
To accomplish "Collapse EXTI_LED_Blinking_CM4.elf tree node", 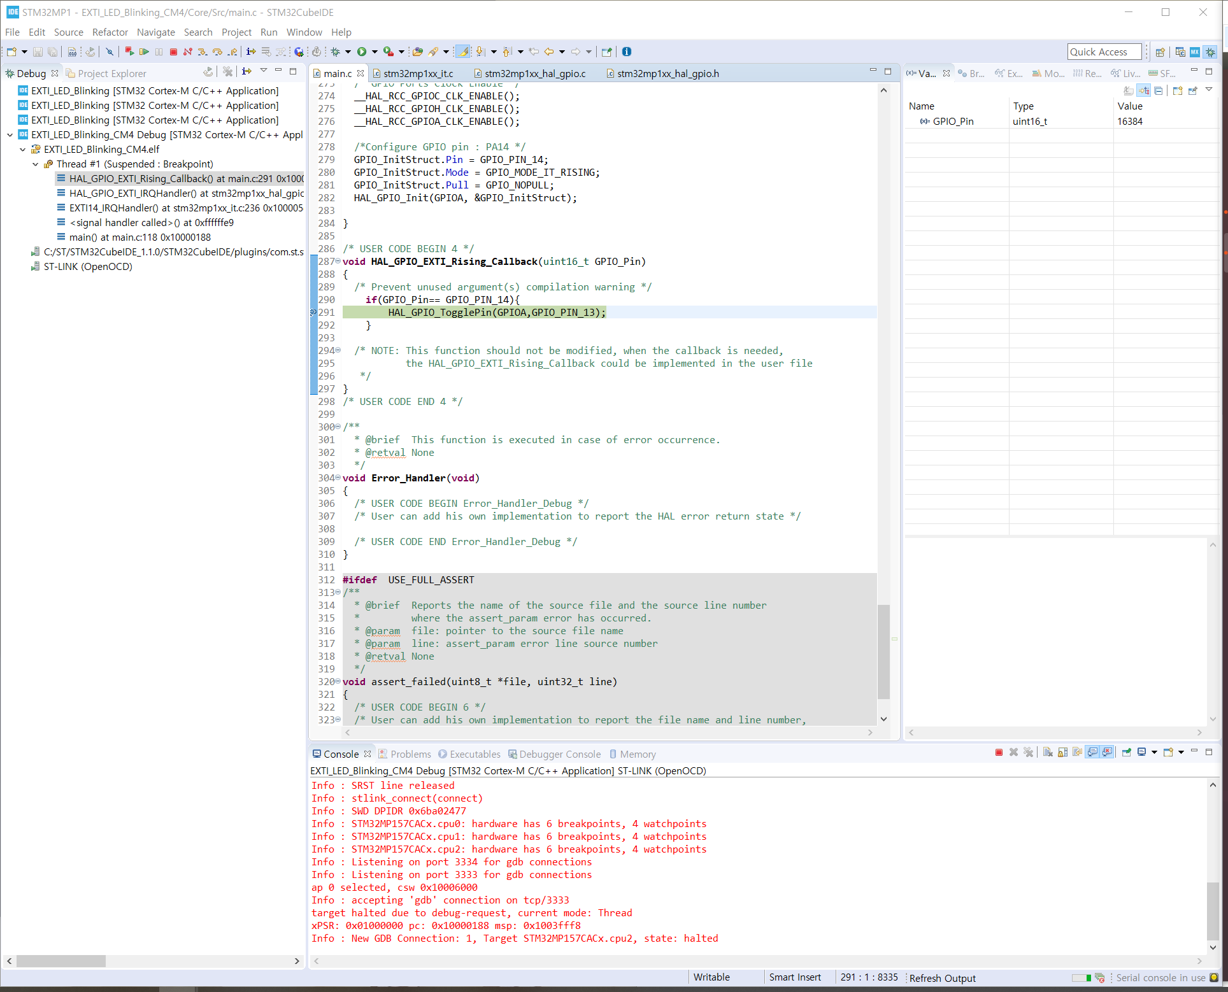I will (22, 150).
